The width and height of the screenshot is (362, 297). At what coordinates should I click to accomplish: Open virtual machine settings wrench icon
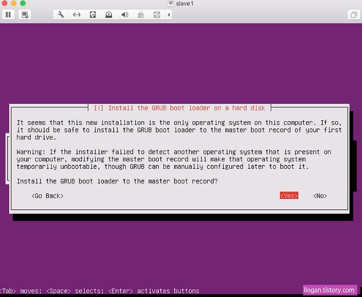(61, 15)
